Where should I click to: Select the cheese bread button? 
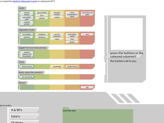(27, 67)
